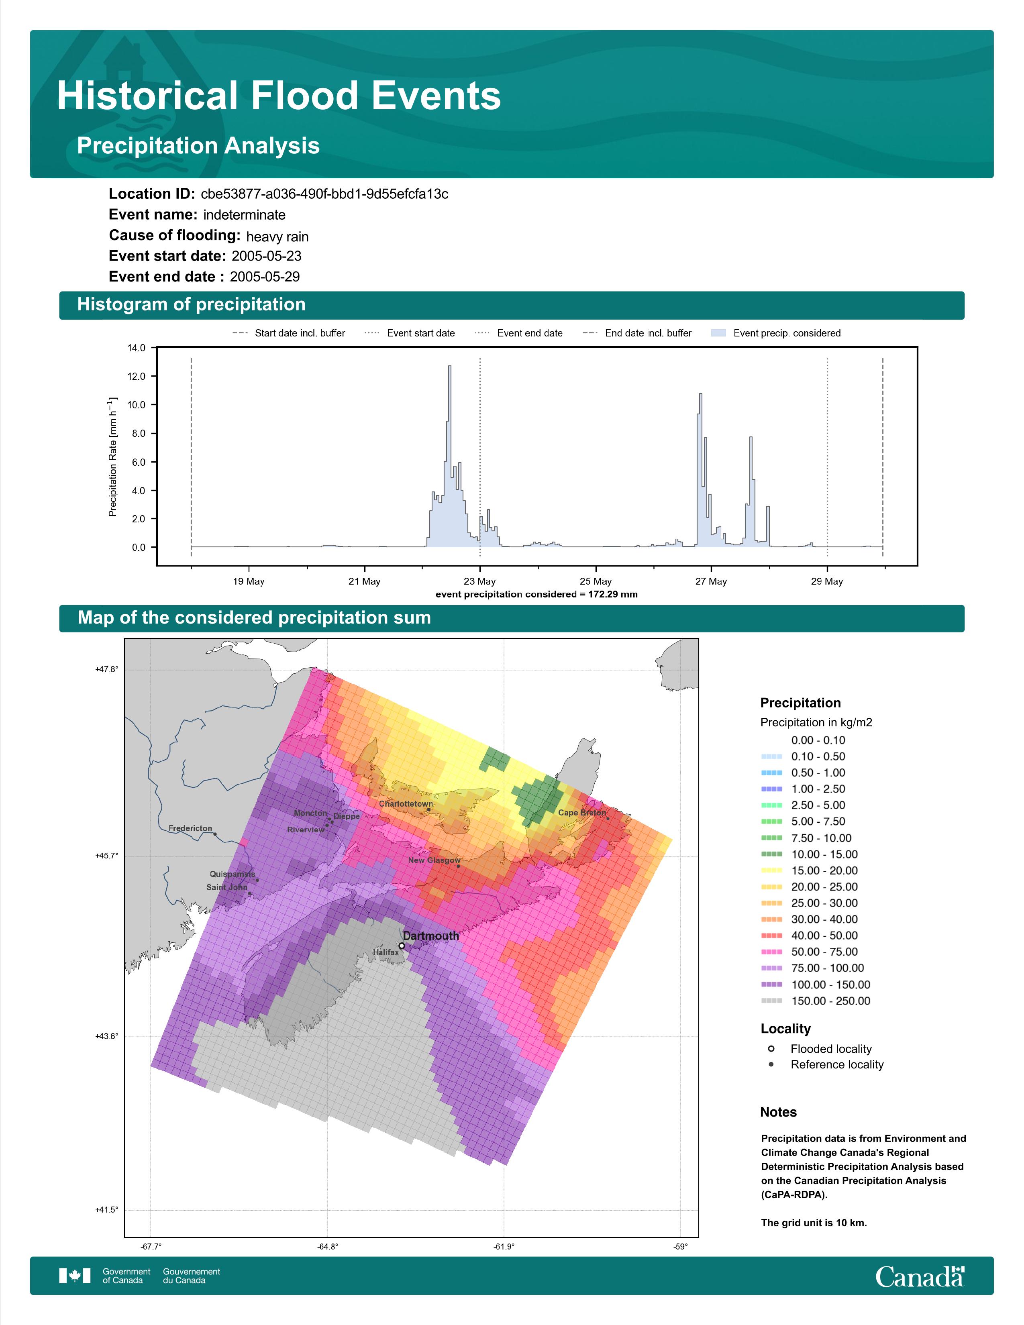Click the Canadian flag icon in footer
The image size is (1024, 1325).
point(75,1276)
